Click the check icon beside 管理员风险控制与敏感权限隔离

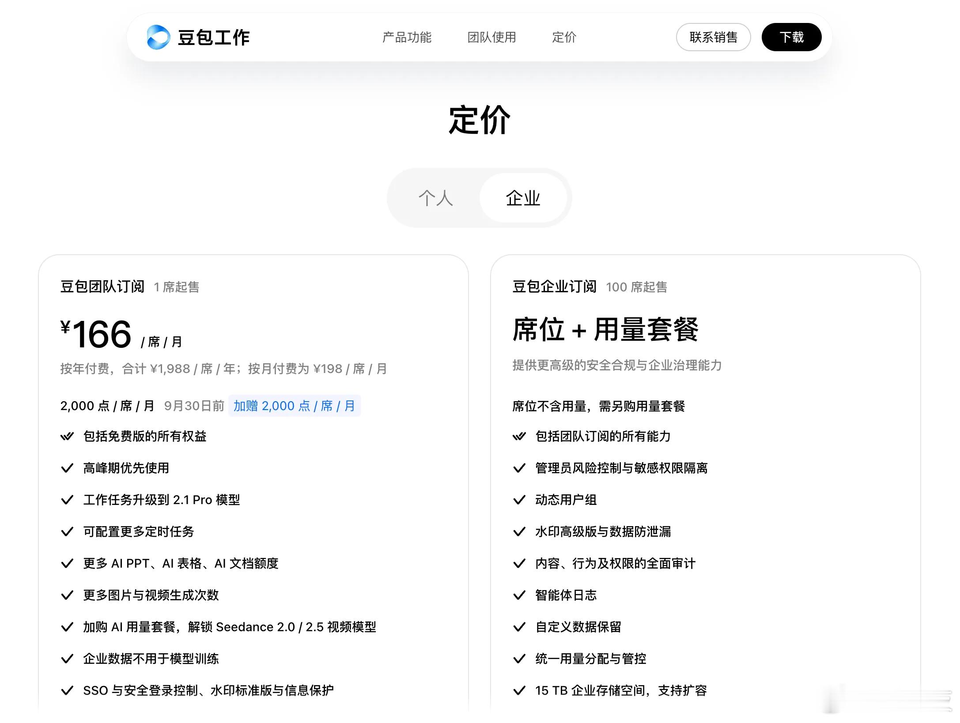tap(519, 468)
